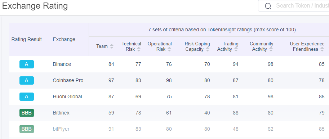Open the Bitfinex exchange entry
329x139 pixels.
tap(61, 113)
